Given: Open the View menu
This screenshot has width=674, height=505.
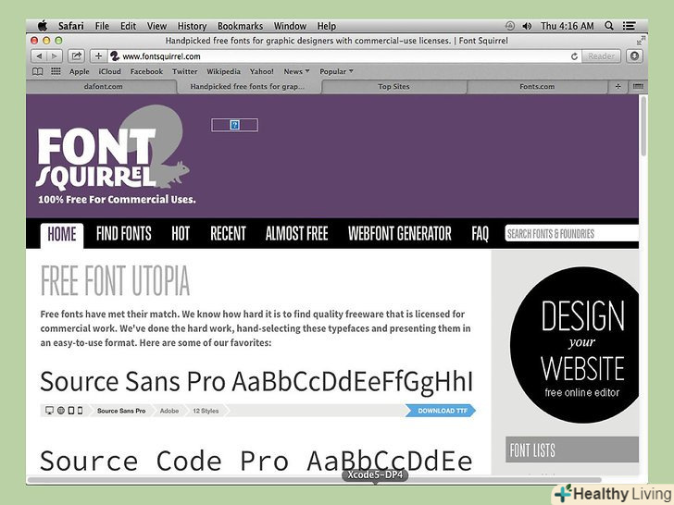Looking at the screenshot, I should [x=156, y=26].
